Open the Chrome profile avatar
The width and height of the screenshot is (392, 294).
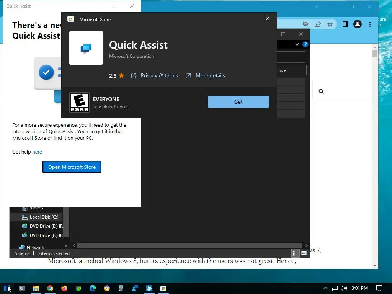[x=358, y=24]
